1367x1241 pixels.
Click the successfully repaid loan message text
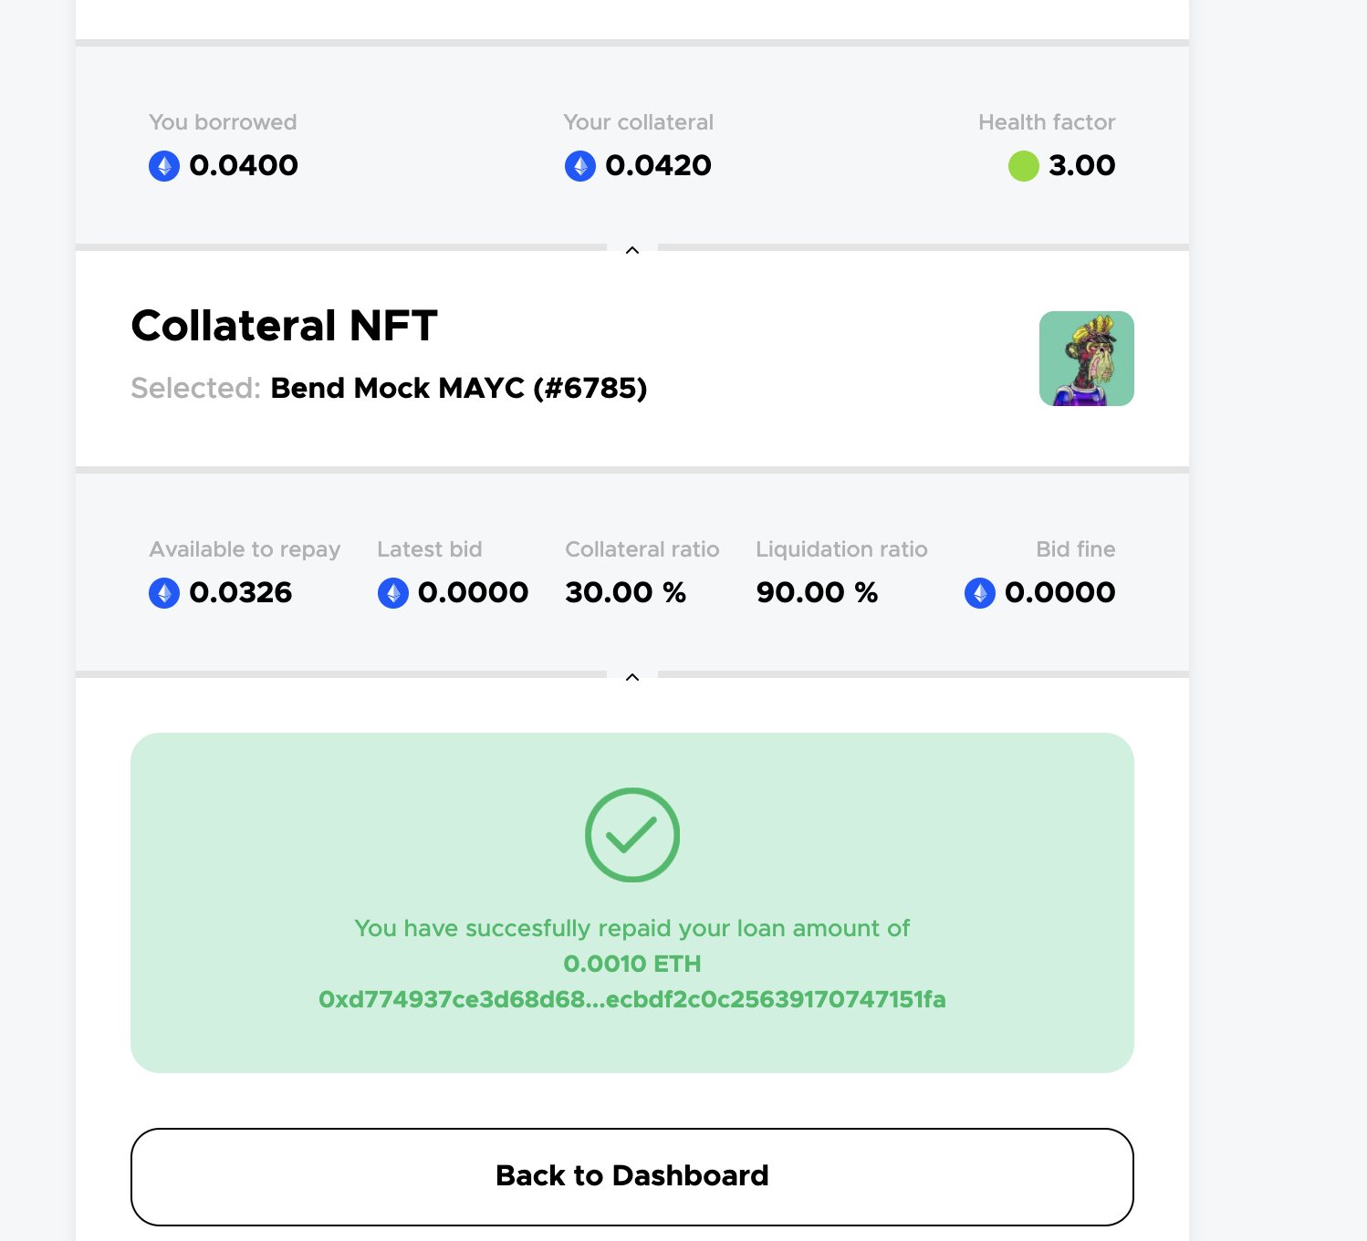pos(632,928)
